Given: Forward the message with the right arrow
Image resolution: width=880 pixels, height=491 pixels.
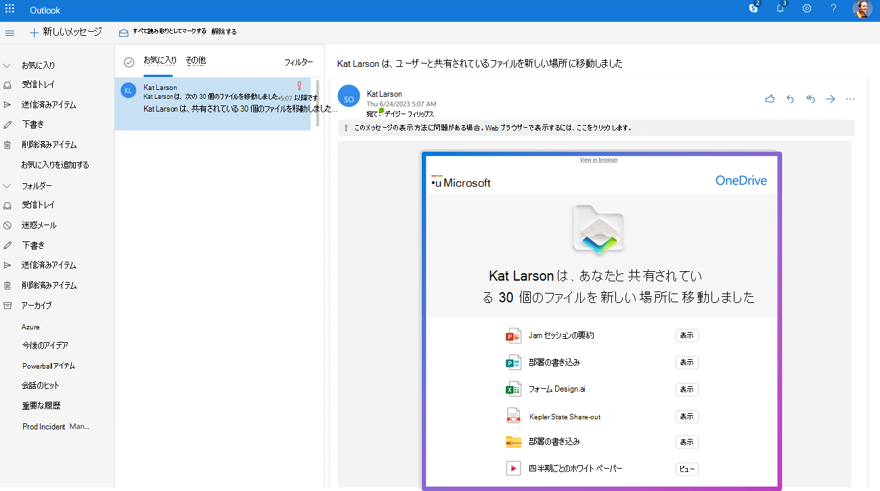Looking at the screenshot, I should tap(831, 99).
